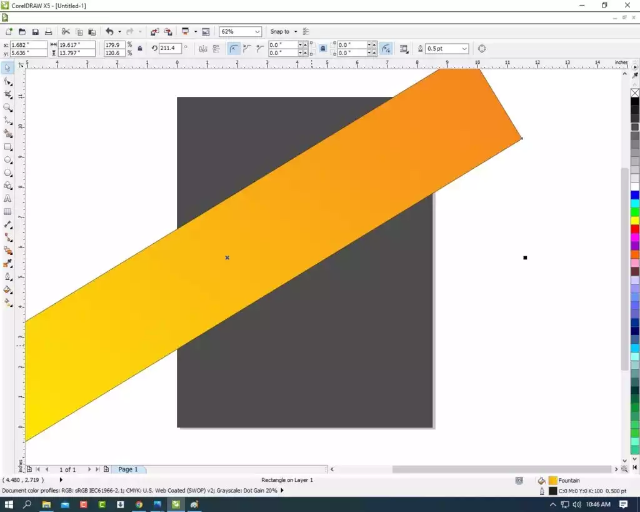
Task: Toggle mirror vertically button
Action: (x=216, y=49)
